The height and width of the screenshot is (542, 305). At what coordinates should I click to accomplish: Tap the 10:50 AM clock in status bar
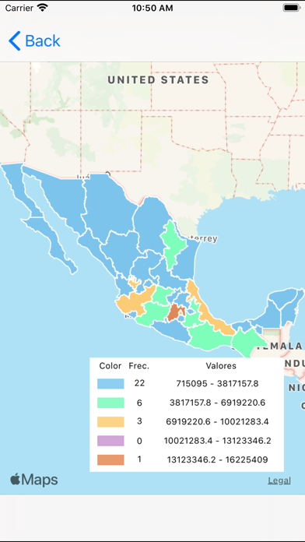point(152,8)
